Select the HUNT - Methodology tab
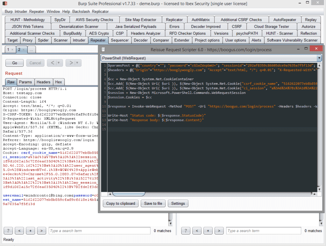Viewport: 326px width, 246px height. click(28, 20)
